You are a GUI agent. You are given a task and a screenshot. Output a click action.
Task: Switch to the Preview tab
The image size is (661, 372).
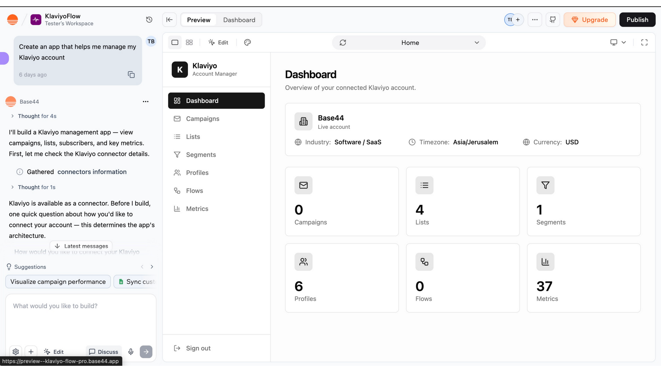tap(199, 20)
